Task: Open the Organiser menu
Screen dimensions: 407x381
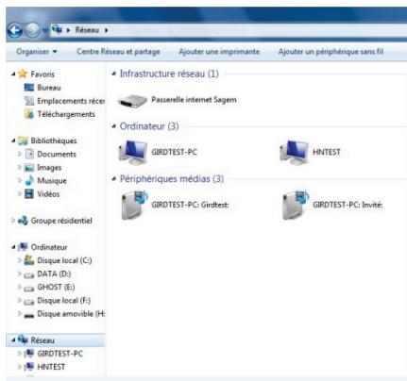Action: [37, 52]
